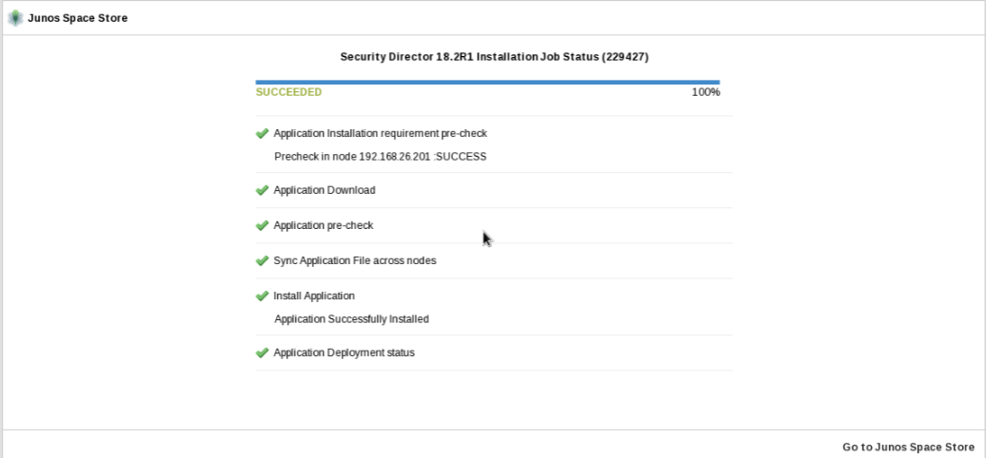The image size is (986, 458).
Task: Click the Junos Space Store logo icon
Action: (x=15, y=18)
